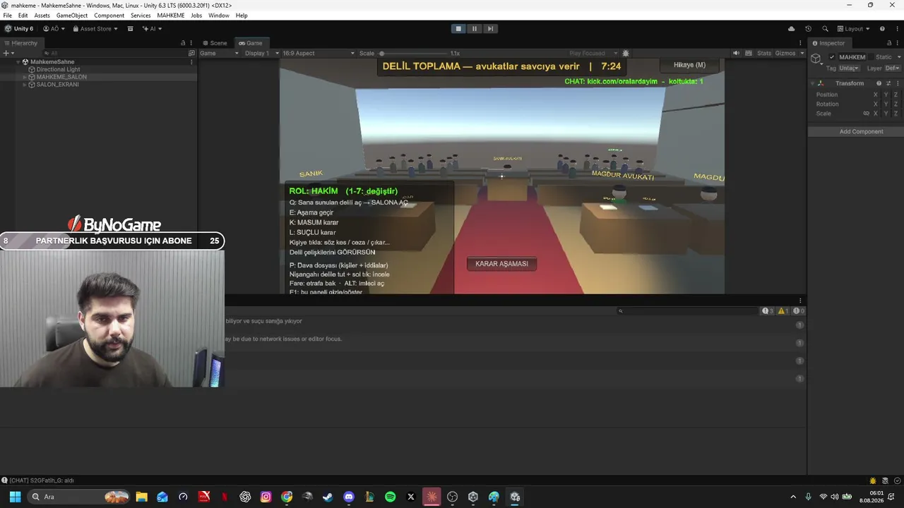Open Steam from the taskbar
904x508 pixels.
[x=328, y=497]
